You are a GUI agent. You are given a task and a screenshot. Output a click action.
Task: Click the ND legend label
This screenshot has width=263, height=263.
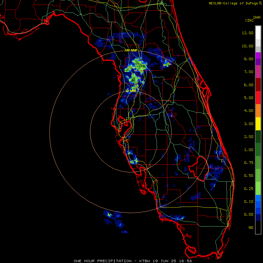pyautogui.click(x=251, y=228)
